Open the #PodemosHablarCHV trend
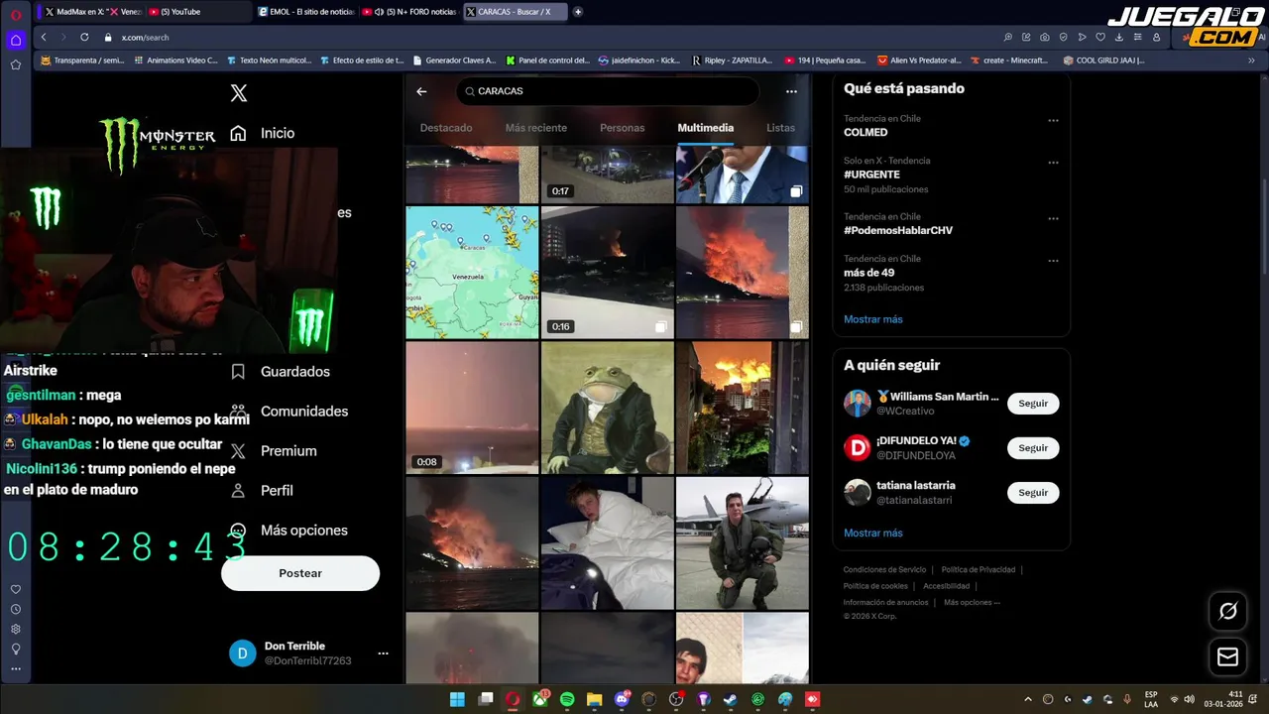This screenshot has width=1269, height=714. [898, 230]
